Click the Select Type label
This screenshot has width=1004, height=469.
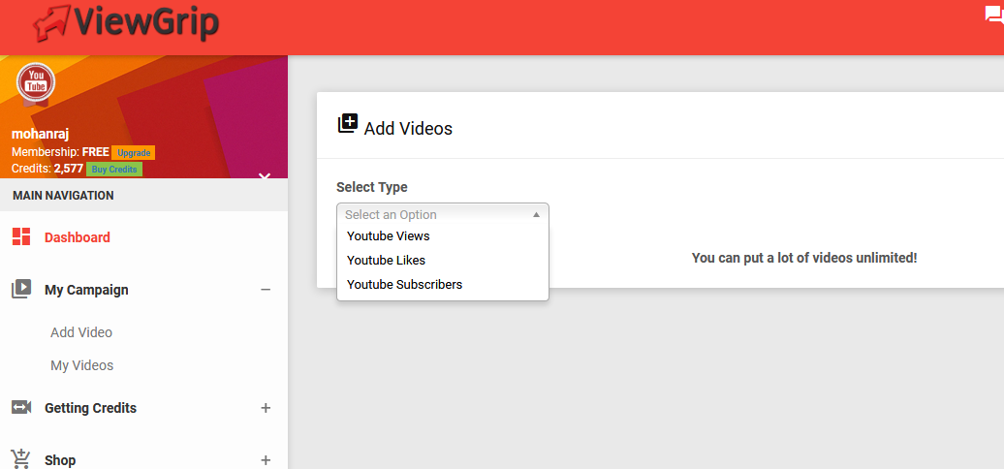372,187
